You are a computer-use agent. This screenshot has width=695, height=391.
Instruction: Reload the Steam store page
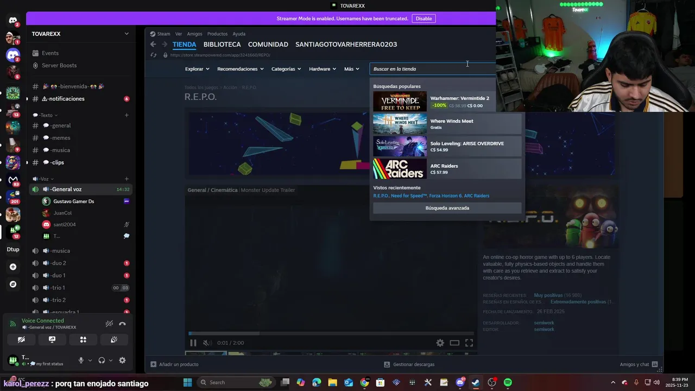pyautogui.click(x=154, y=55)
